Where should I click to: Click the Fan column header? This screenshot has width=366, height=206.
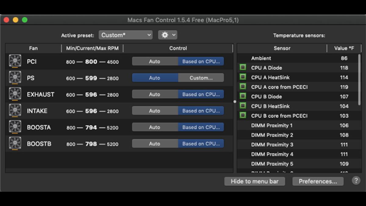(34, 48)
